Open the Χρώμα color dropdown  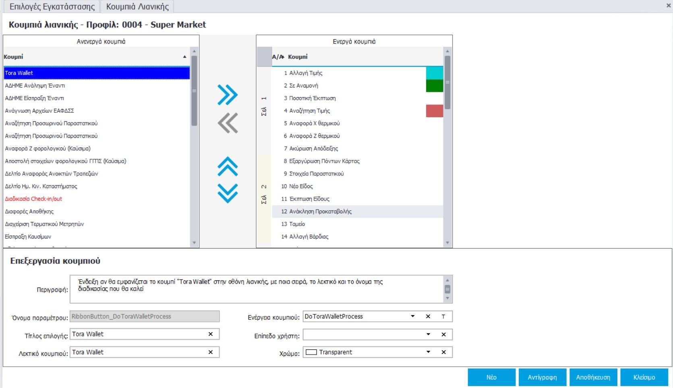[428, 352]
